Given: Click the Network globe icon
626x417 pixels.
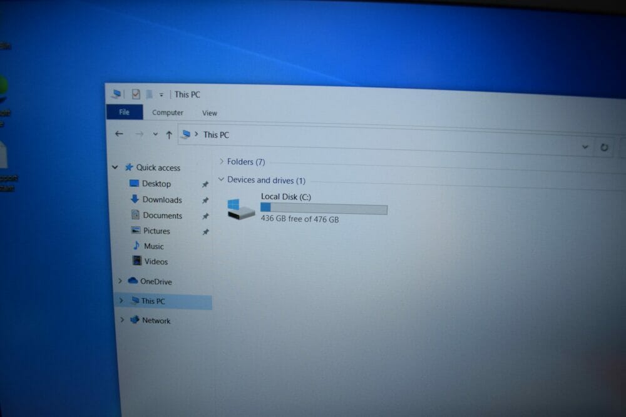Looking at the screenshot, I should point(135,319).
